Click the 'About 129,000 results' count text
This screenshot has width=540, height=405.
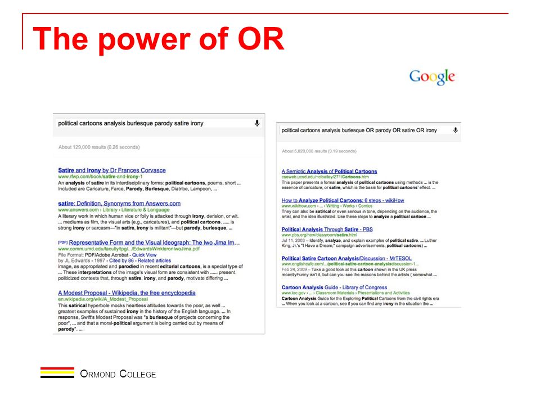click(x=99, y=147)
